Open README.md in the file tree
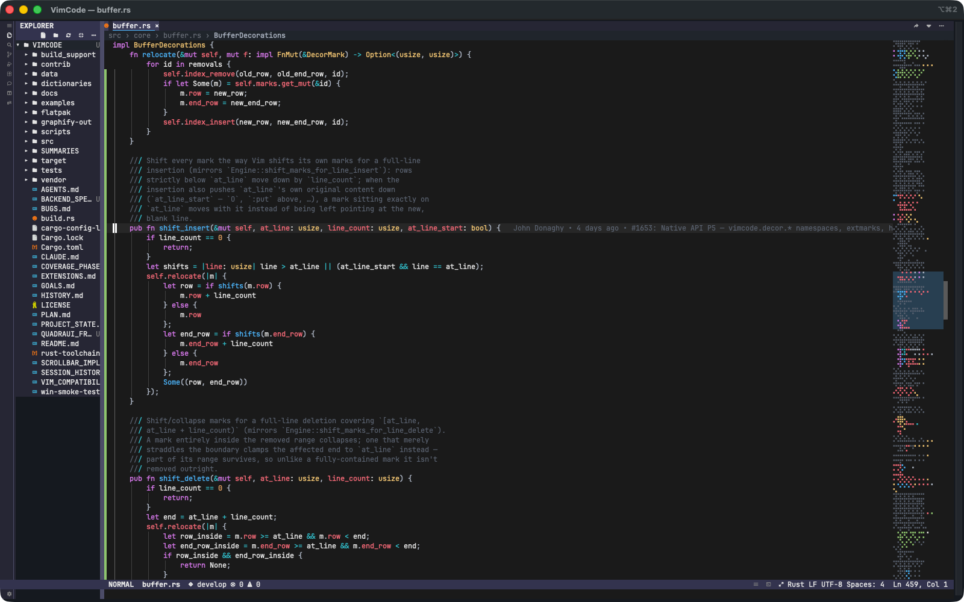 pos(58,344)
